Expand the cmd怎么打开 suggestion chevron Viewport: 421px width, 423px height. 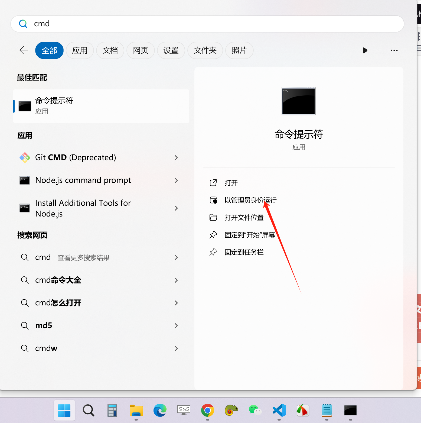coord(176,303)
